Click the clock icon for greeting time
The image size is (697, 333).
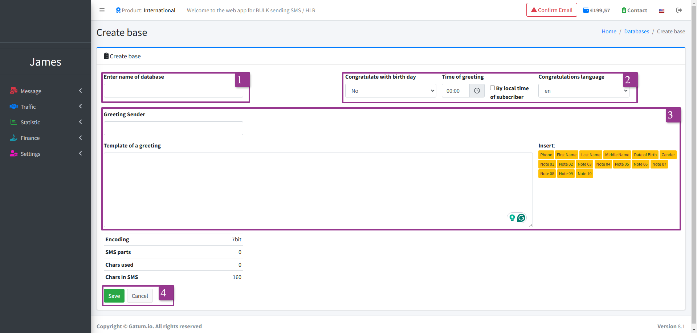477,91
